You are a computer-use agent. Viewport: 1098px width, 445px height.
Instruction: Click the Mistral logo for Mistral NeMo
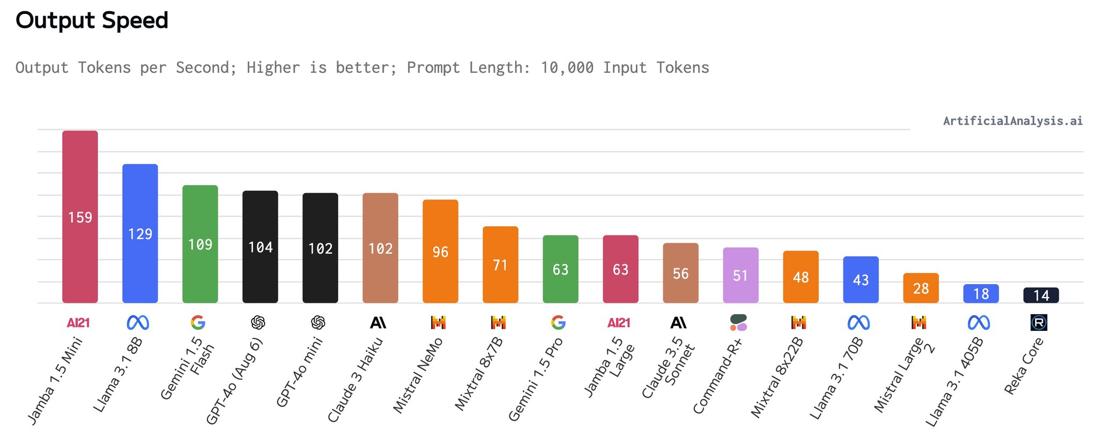[x=438, y=323]
